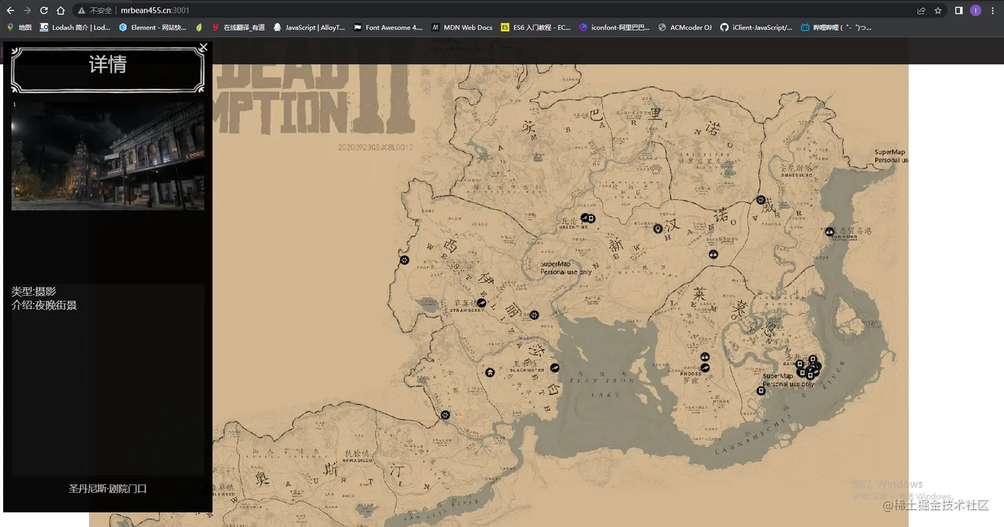The width and height of the screenshot is (1004, 527).
Task: Open the purple profile avatar menu
Action: pyautogui.click(x=975, y=11)
